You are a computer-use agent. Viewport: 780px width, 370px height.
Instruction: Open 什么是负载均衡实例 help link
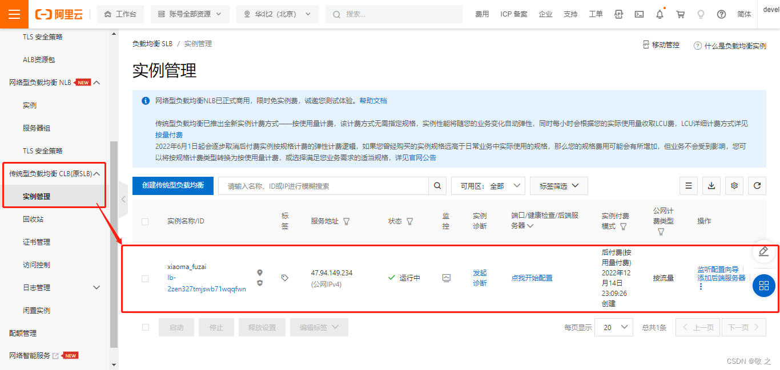click(x=730, y=46)
